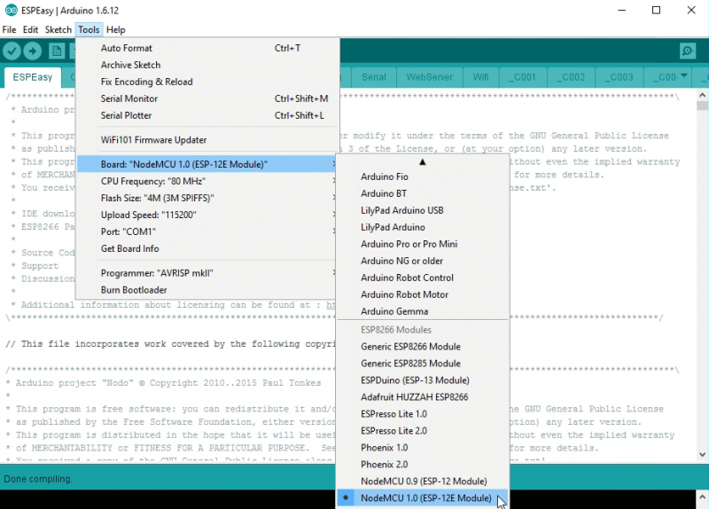Click the Verify checkmark toolbar icon
709x509 pixels.
click(x=12, y=51)
